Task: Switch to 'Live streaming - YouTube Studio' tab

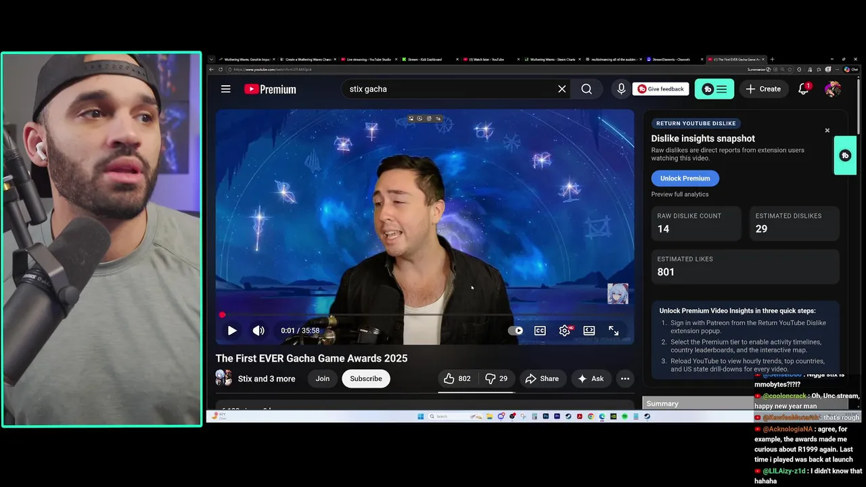Action: [369, 60]
